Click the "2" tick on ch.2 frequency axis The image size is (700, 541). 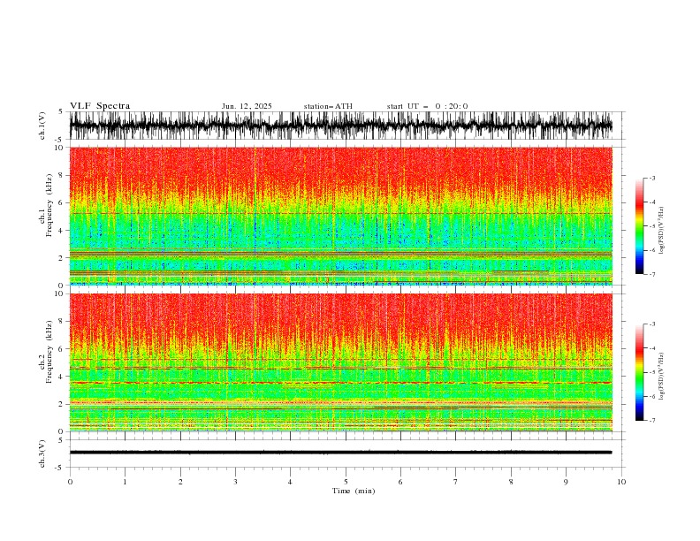click(x=63, y=404)
